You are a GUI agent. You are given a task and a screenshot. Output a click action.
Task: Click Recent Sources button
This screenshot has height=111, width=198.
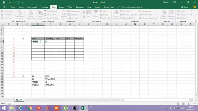[51, 18]
